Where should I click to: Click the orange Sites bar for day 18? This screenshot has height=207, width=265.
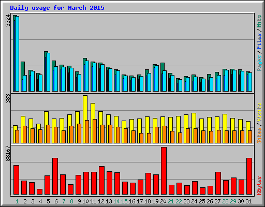click(x=149, y=138)
